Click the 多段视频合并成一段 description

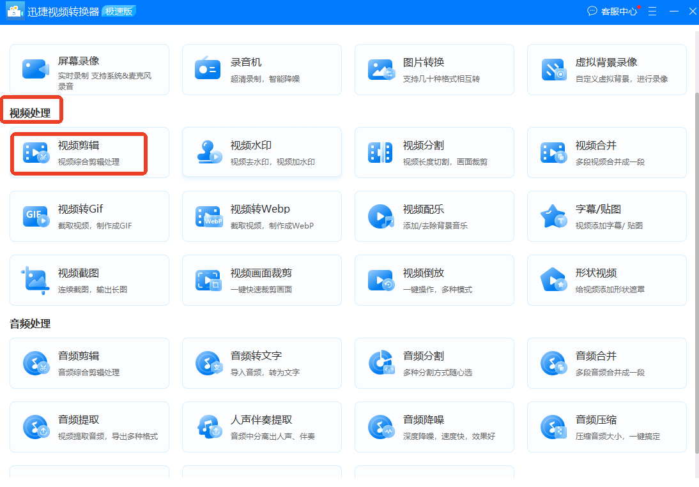610,162
